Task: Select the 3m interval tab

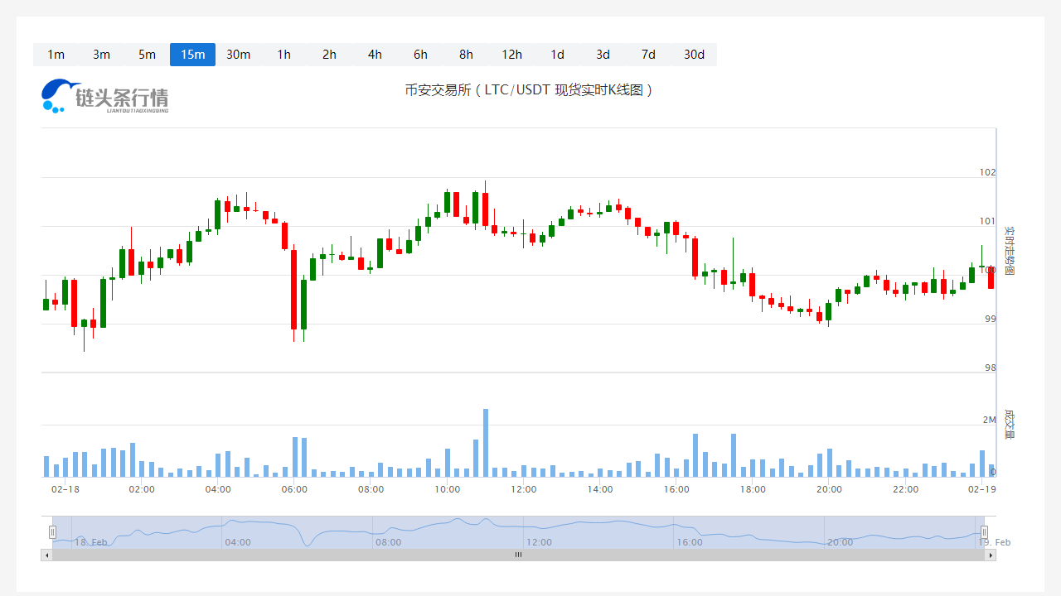Action: click(x=101, y=55)
